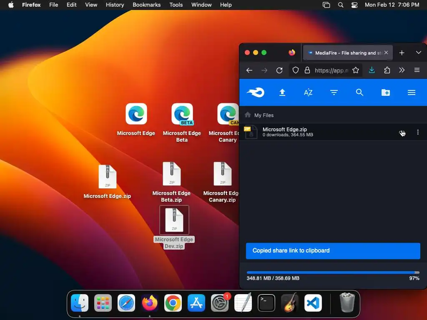Open the Trash in the Dock
Image resolution: width=427 pixels, height=320 pixels.
click(347, 302)
